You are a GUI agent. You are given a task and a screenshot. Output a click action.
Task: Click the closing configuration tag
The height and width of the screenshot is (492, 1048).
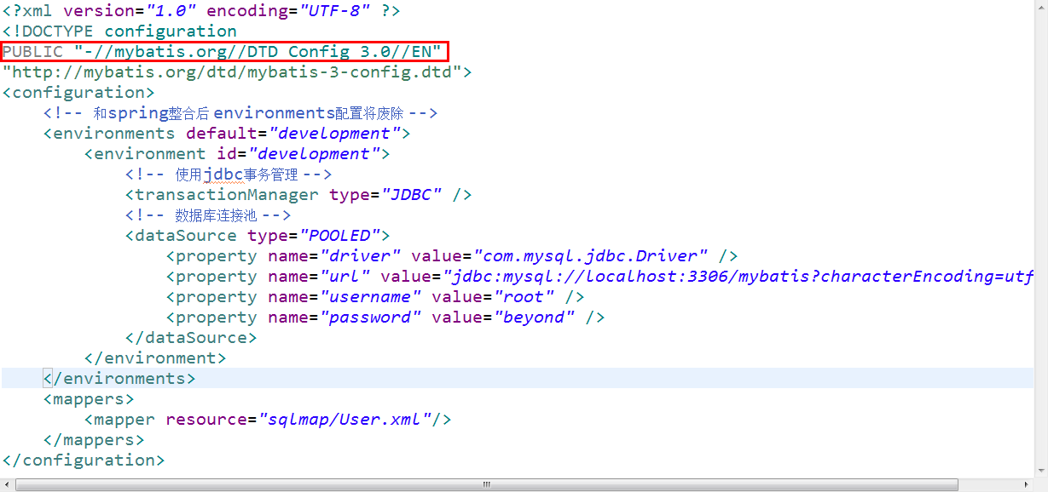pyautogui.click(x=84, y=461)
